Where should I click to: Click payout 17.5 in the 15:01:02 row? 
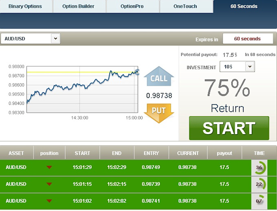224,201
